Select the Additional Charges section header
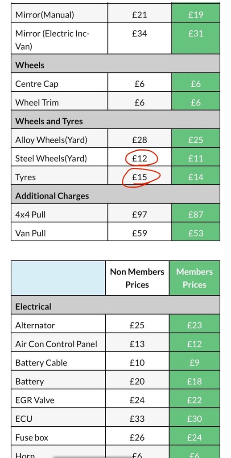Image resolution: width=231 pixels, height=458 pixels. 52,196
